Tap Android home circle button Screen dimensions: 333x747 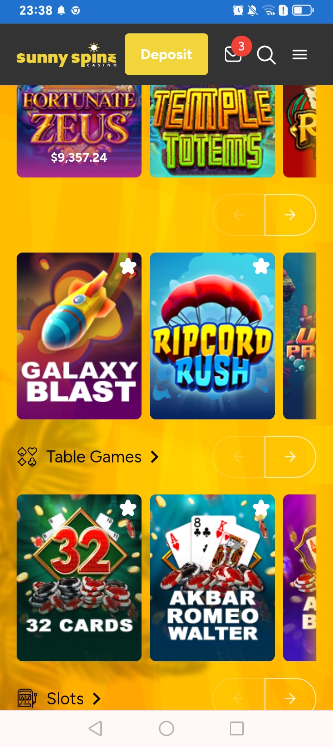point(166,728)
